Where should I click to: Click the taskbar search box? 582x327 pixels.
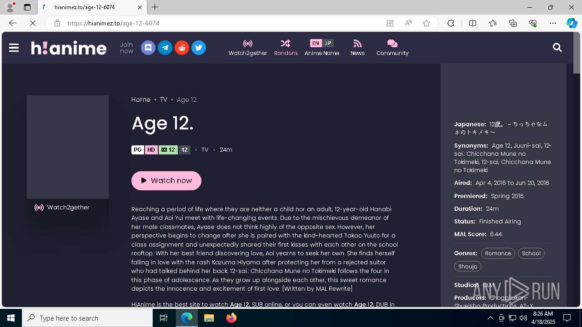87,318
